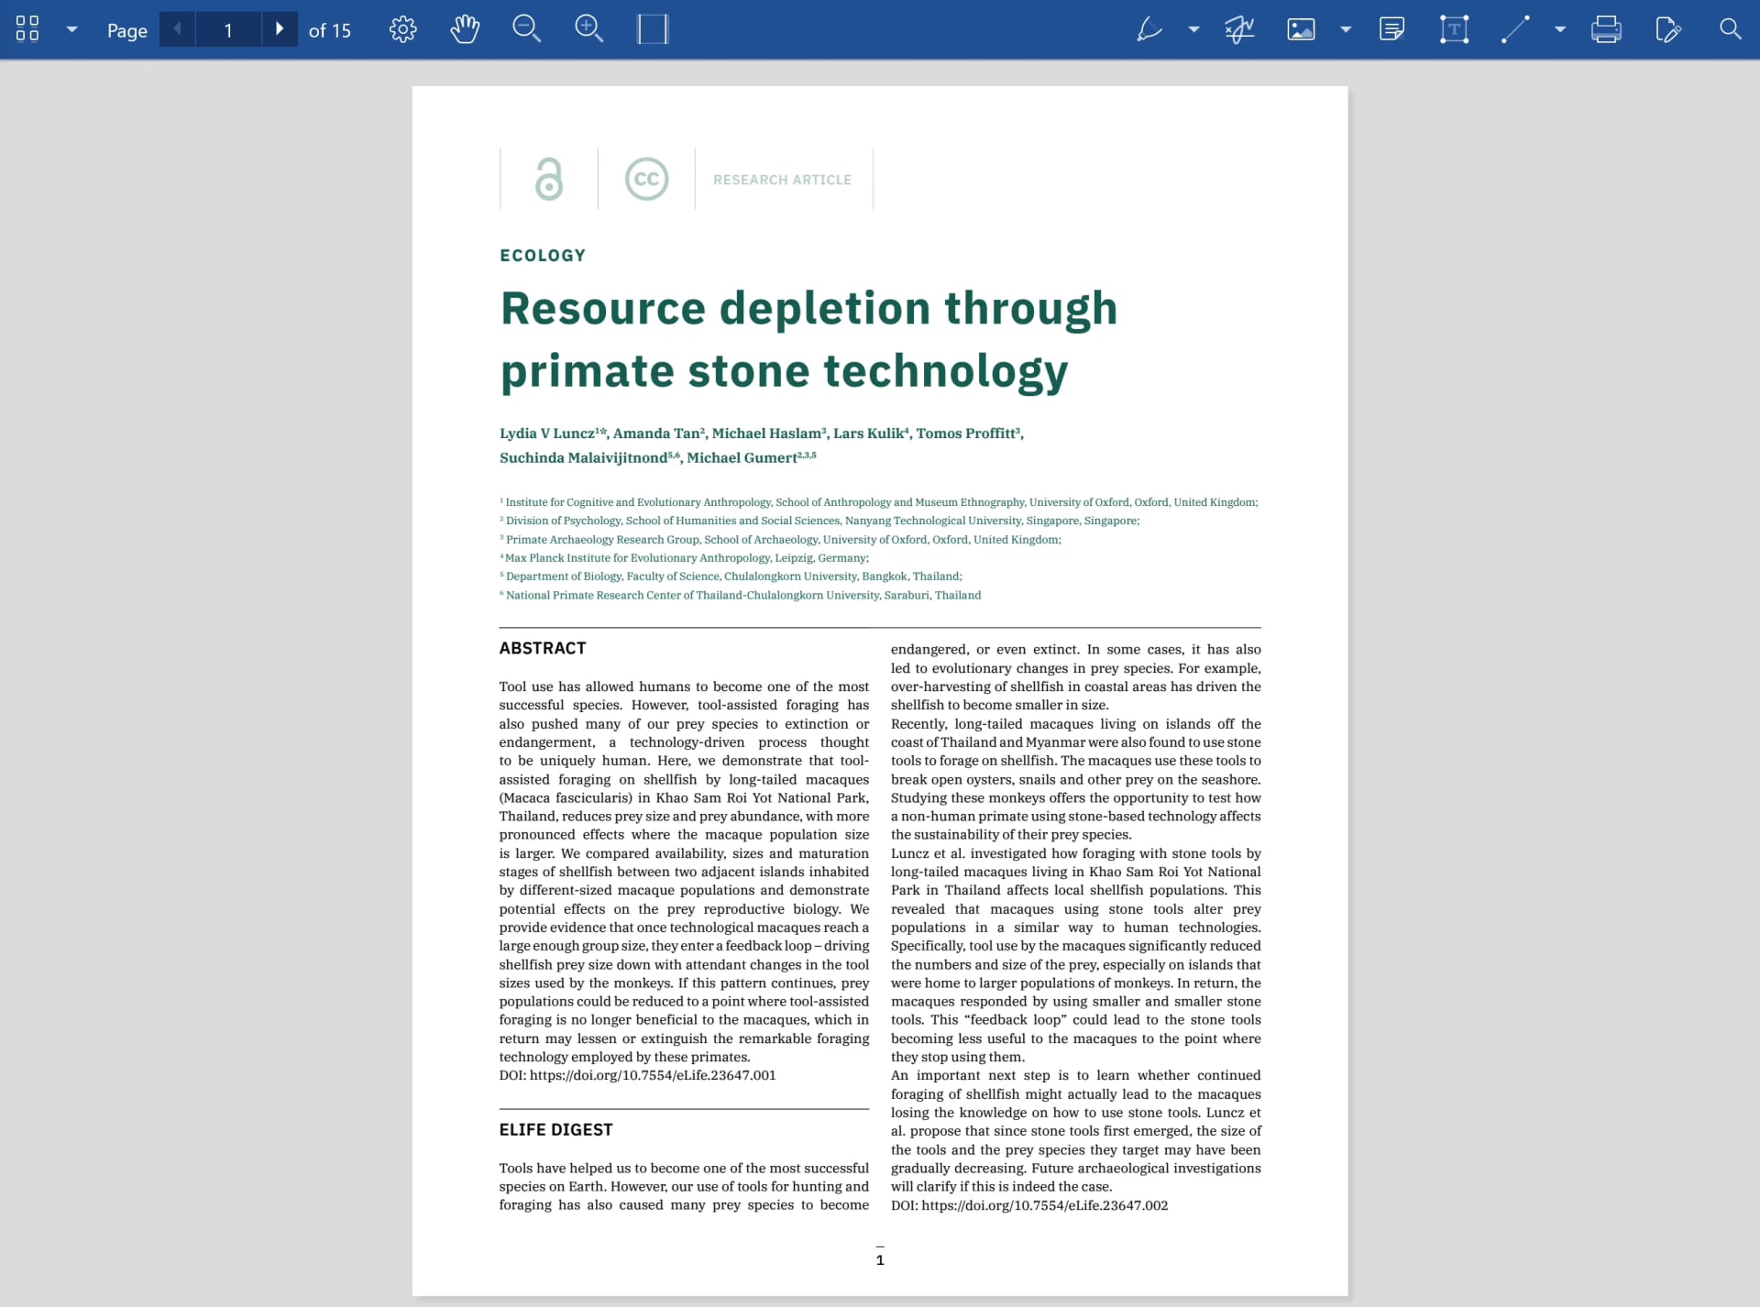1760x1307 pixels.
Task: Select the free text box tool
Action: pyautogui.click(x=1454, y=29)
